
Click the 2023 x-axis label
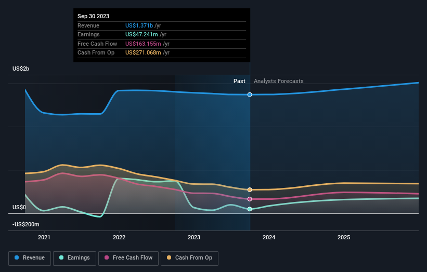[x=194, y=237]
